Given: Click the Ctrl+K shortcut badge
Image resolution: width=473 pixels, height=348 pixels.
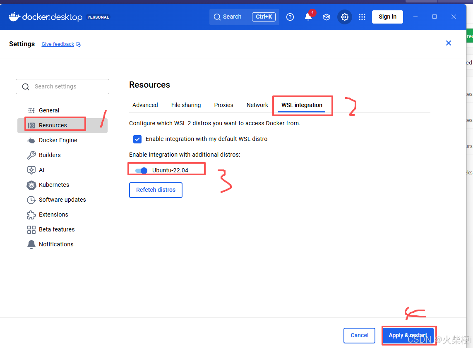Looking at the screenshot, I should [264, 17].
